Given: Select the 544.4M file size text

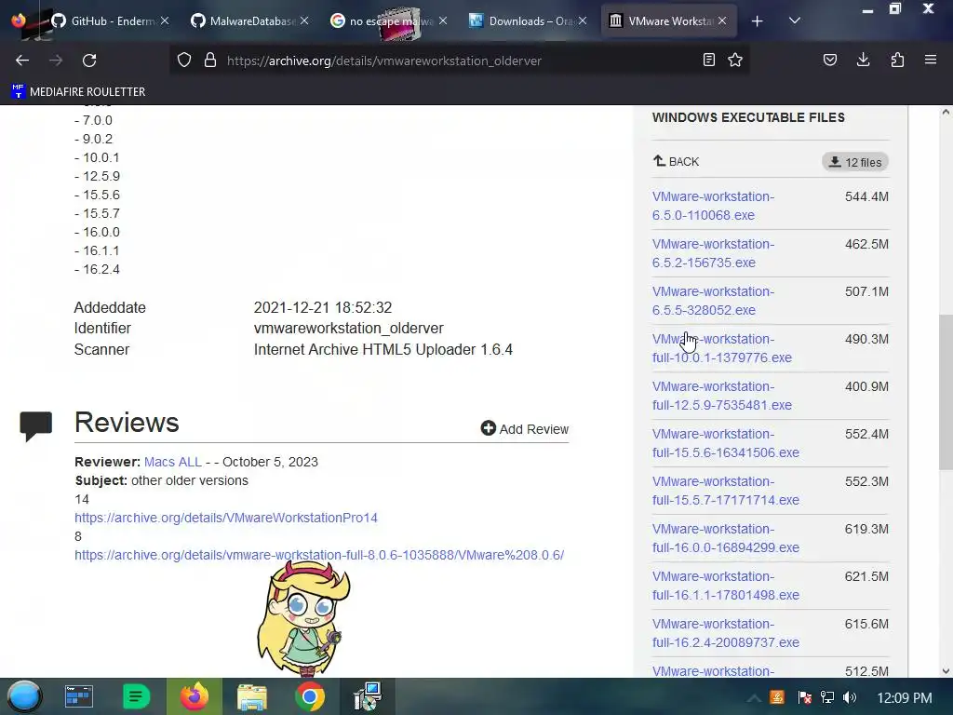Looking at the screenshot, I should point(866,196).
